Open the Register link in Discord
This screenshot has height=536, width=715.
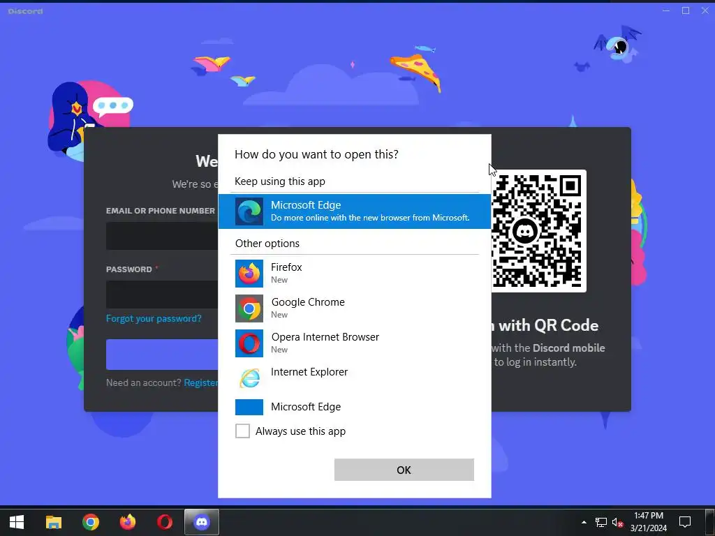[200, 382]
